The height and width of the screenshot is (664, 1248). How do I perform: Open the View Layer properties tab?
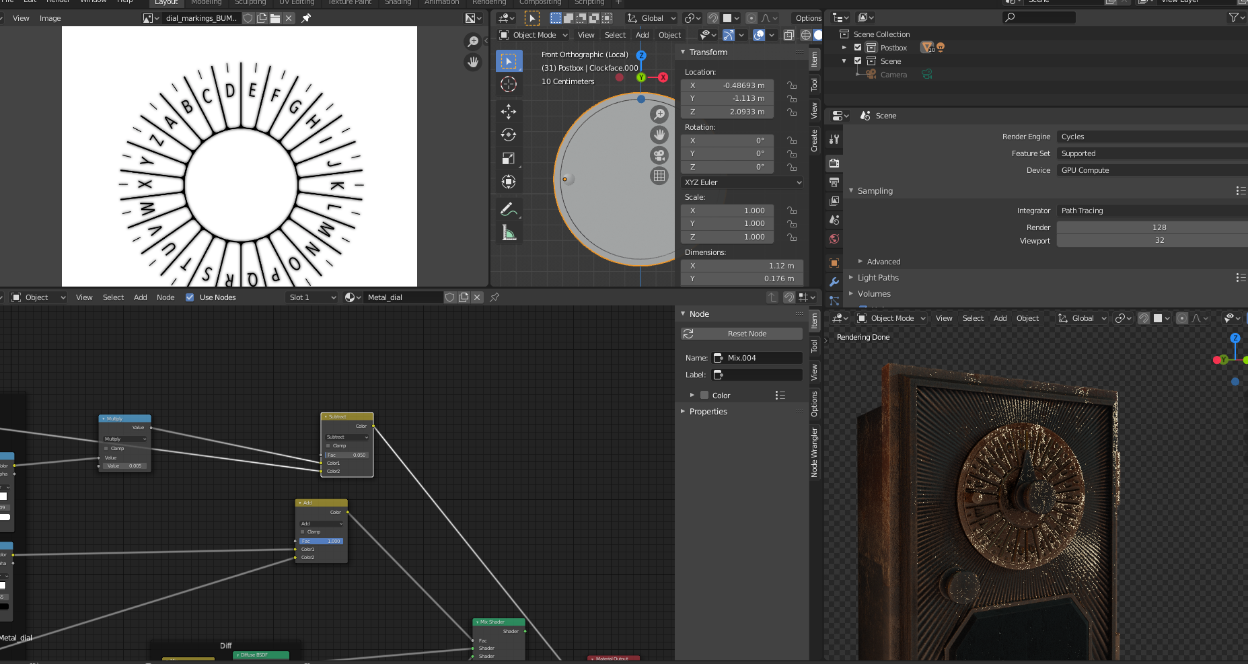[x=834, y=200]
